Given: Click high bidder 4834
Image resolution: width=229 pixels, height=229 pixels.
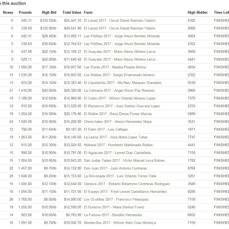Looking at the screenshot, I should pyautogui.click(x=191, y=67).
